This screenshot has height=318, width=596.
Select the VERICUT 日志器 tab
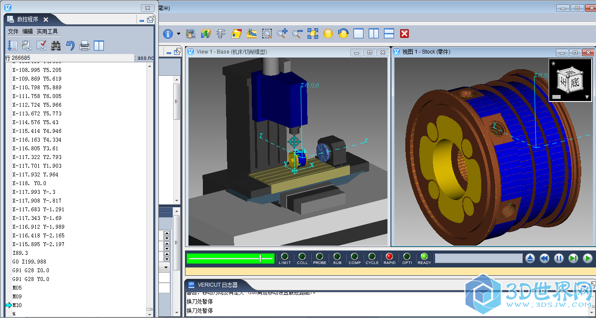pyautogui.click(x=218, y=285)
